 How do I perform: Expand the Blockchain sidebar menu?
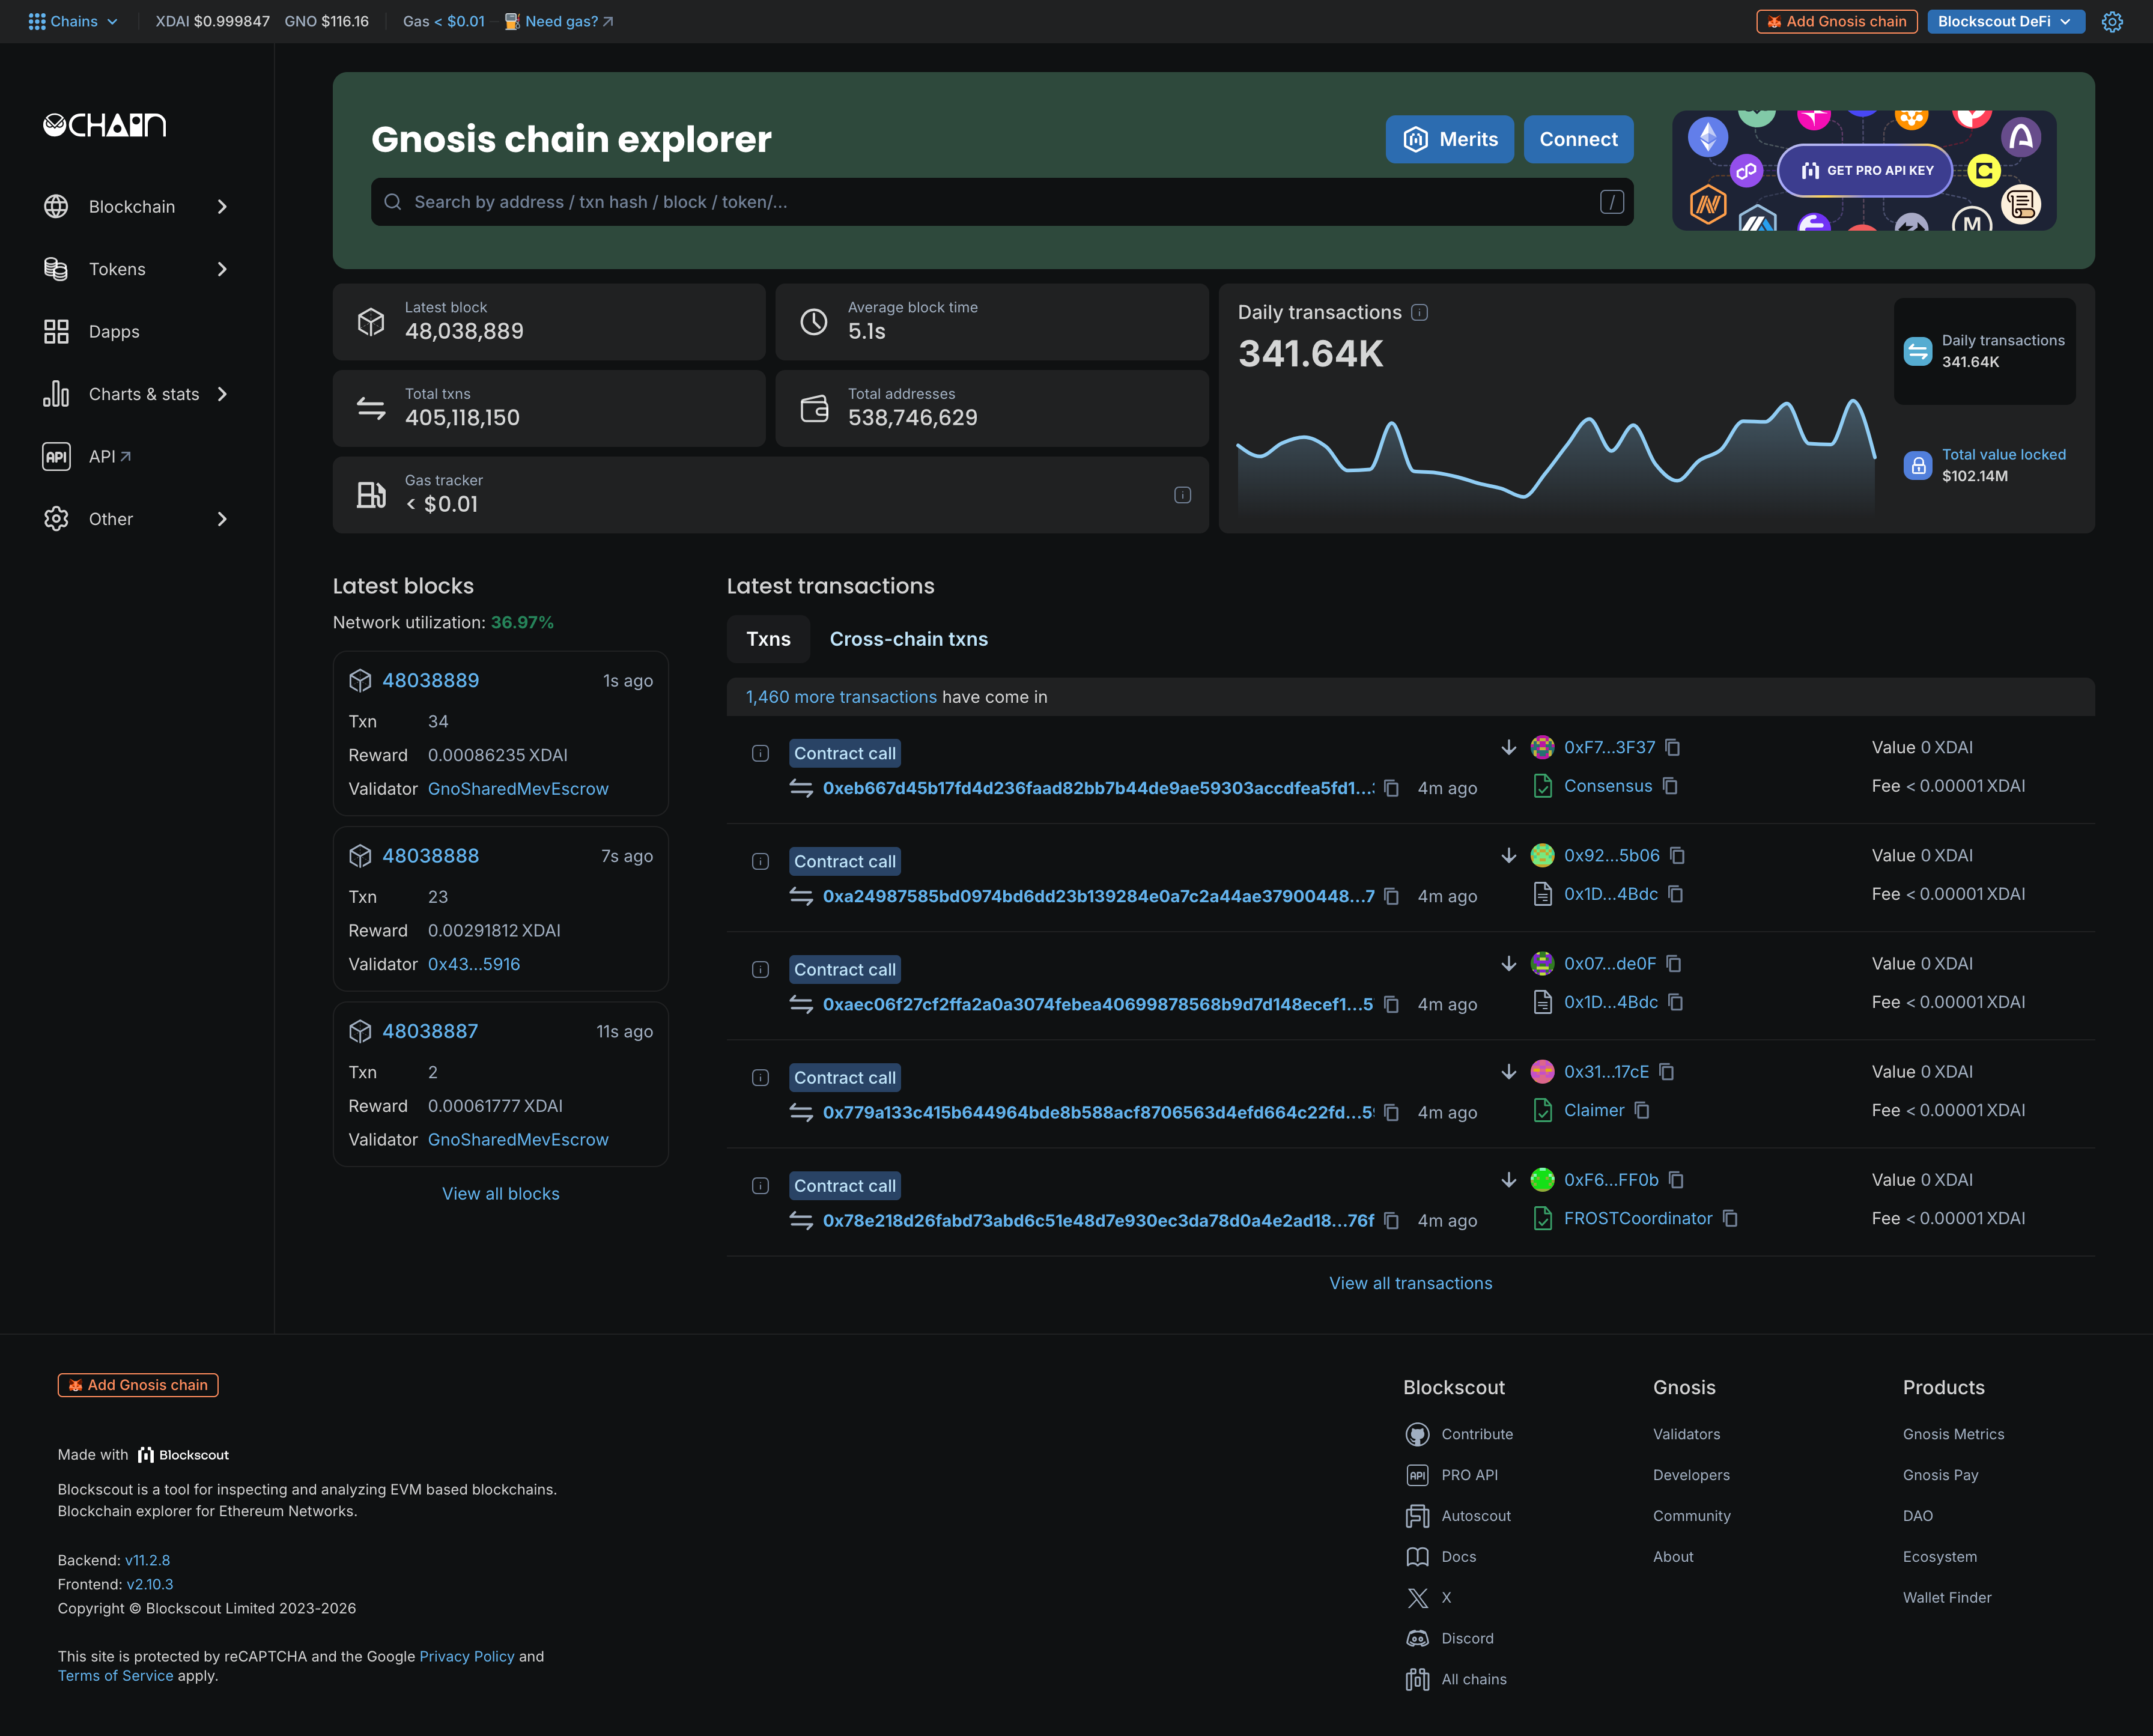pos(137,206)
